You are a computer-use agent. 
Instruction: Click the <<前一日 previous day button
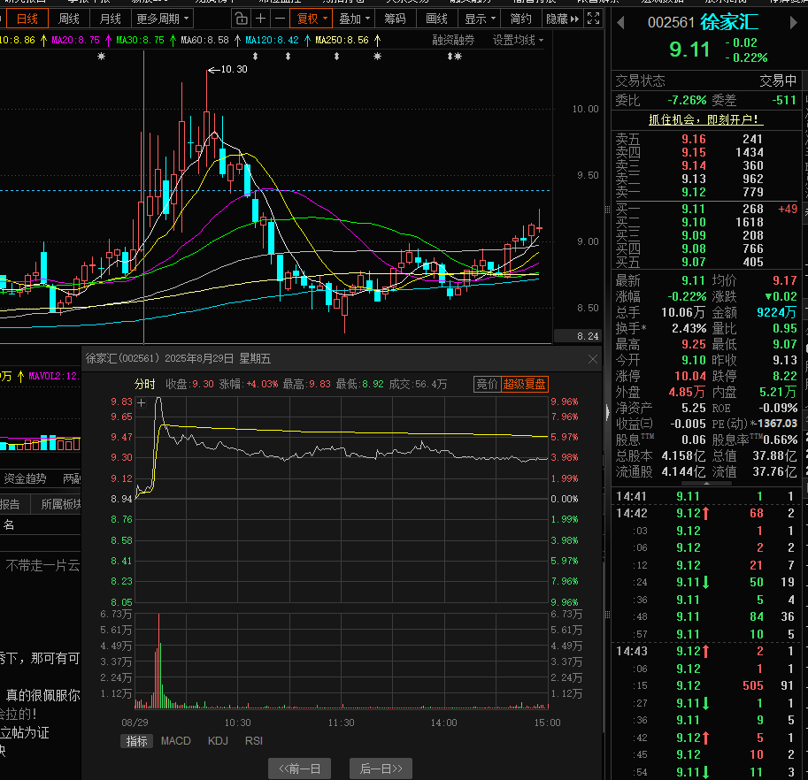(299, 769)
